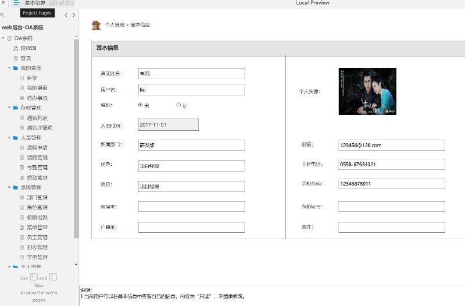Open the 考勤管理 page
465x306 pixels.
point(37,168)
